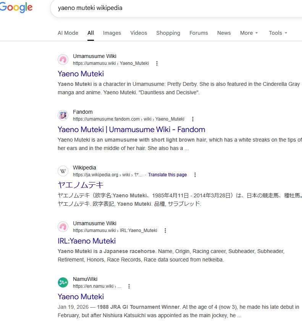This screenshot has width=302, height=321.
Task: Click the search box with query text
Action: click(176, 8)
